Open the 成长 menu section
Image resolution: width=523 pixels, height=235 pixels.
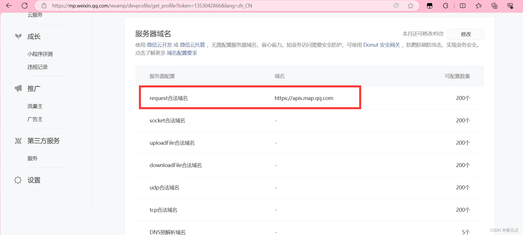pos(34,36)
